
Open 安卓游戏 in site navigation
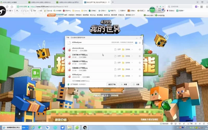point(71,15)
